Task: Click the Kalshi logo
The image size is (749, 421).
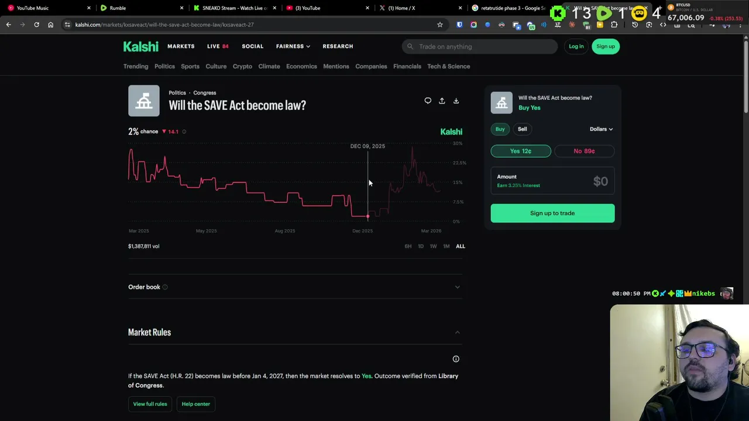Action: [140, 47]
